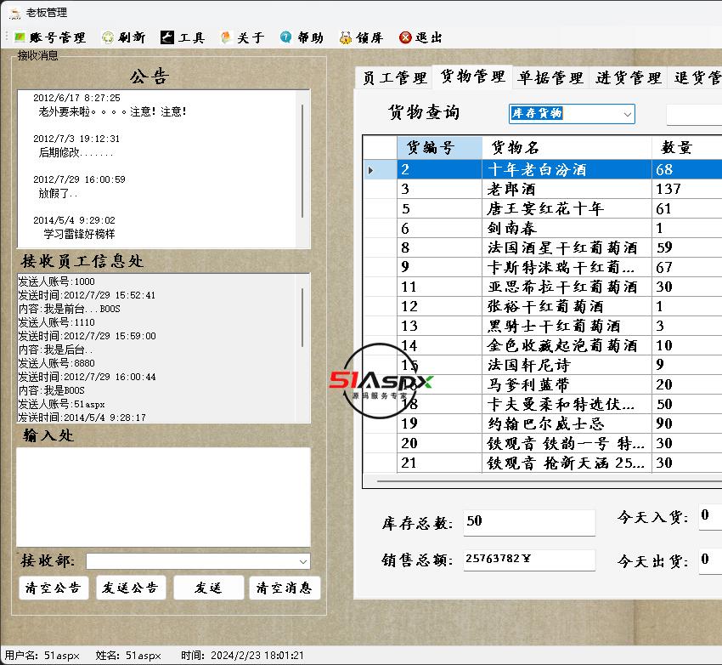This screenshot has height=665, width=722.
Task: Click the 发送 button
Action: [209, 588]
